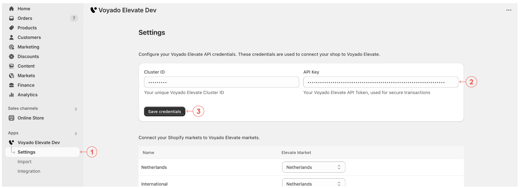The image size is (520, 188).
Task: Open Elevate Market dropdown for International row
Action: click(x=314, y=183)
